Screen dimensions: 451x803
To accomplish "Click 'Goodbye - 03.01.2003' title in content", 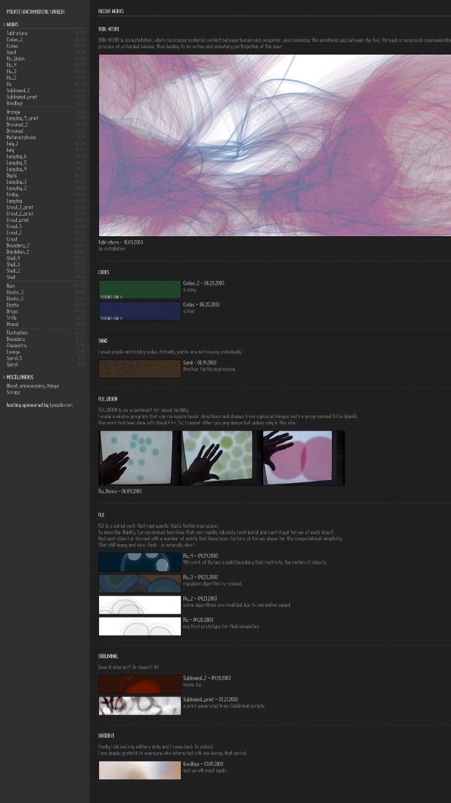I will 203,764.
